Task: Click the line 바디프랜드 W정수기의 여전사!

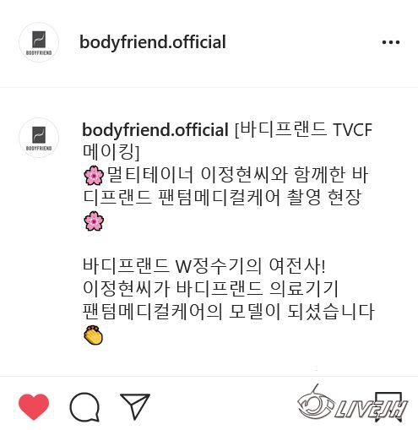Action: [x=204, y=266]
